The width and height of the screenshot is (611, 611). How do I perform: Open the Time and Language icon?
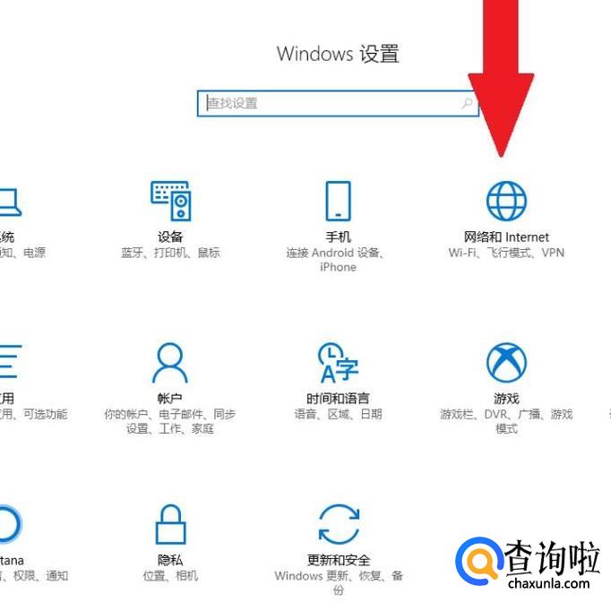click(x=339, y=363)
